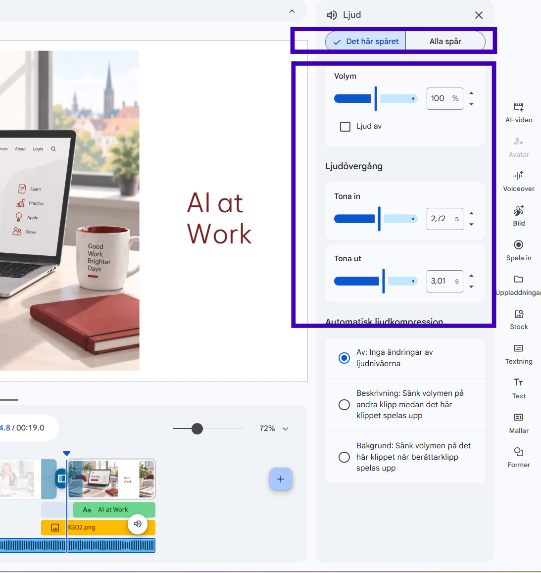
Task: Click the timecode display 00:19.0
Action: [30, 428]
